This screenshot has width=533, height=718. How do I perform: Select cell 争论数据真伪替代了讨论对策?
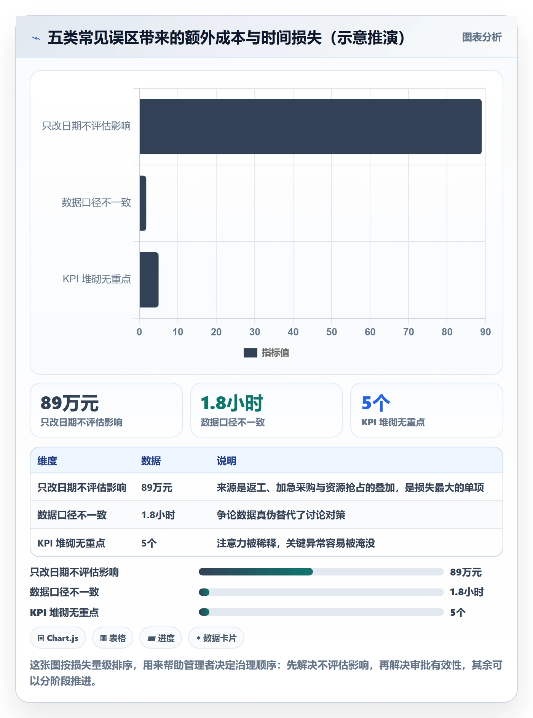pos(281,515)
